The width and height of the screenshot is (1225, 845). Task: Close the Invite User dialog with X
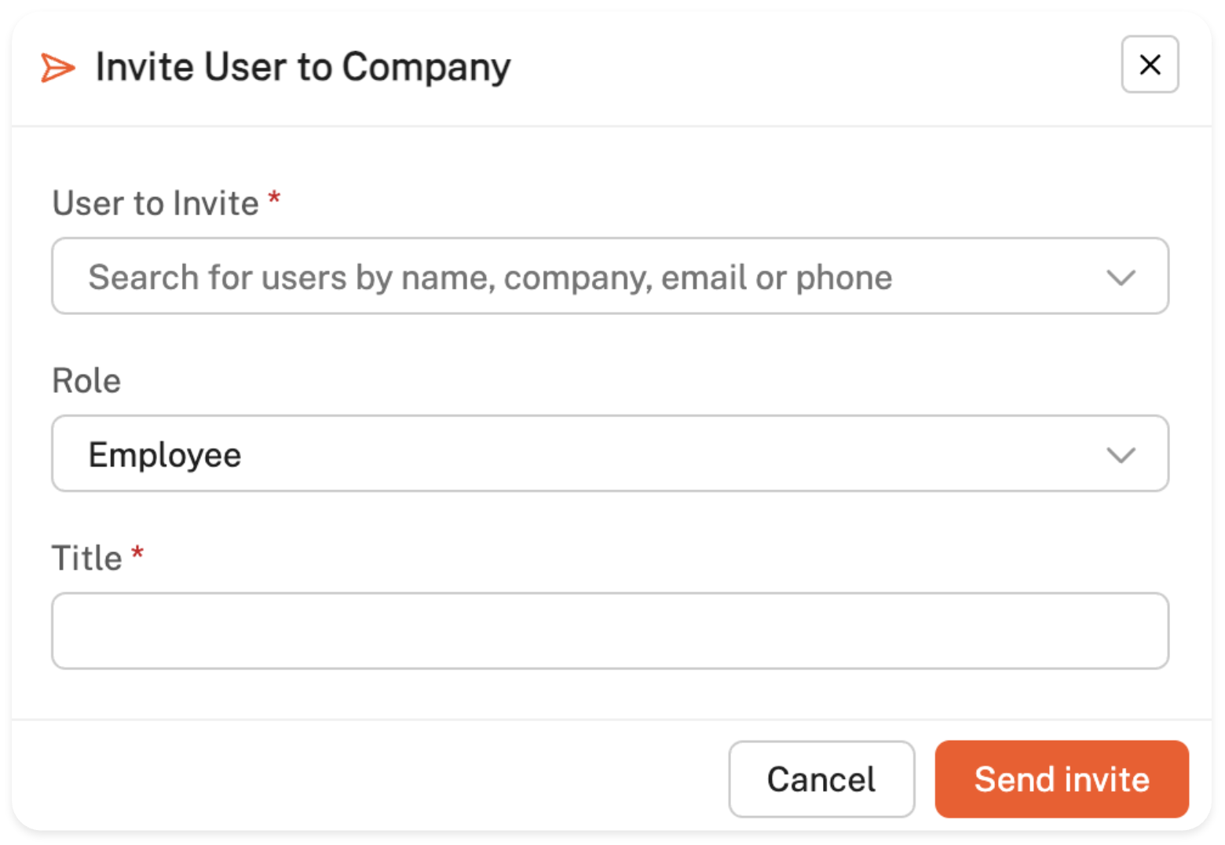click(x=1149, y=64)
